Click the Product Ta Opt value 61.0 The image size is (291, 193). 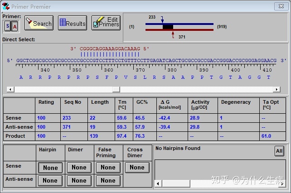click(267, 136)
